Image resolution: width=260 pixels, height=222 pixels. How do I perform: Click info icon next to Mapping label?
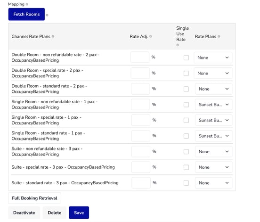tap(27, 4)
